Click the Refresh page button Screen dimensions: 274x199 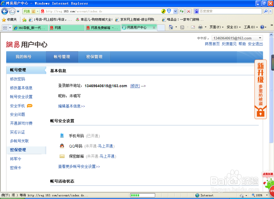tap(182, 11)
